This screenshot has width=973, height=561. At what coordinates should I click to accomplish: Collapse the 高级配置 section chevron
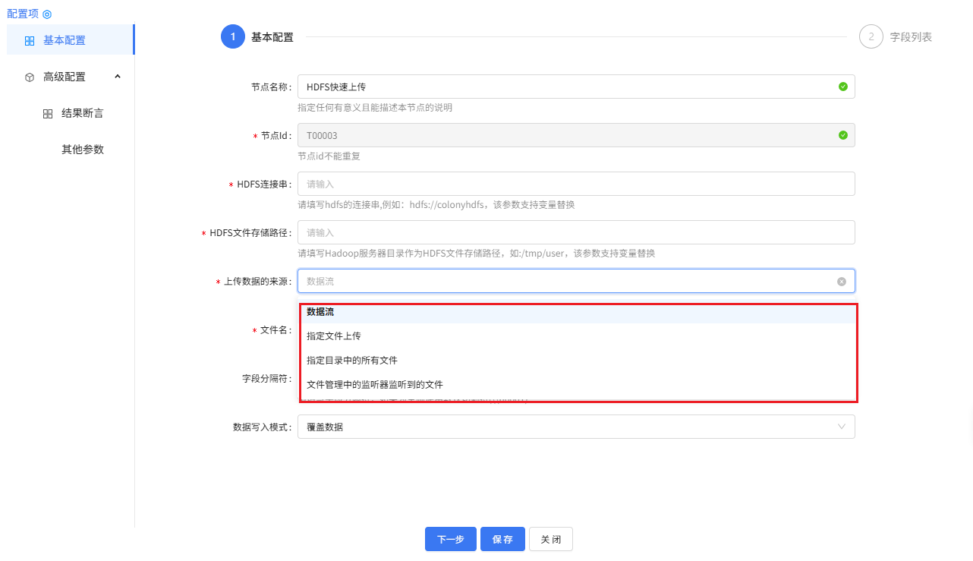[117, 77]
